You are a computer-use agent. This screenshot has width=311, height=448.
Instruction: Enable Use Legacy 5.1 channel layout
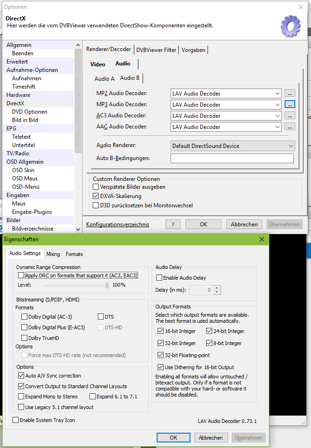[21, 407]
